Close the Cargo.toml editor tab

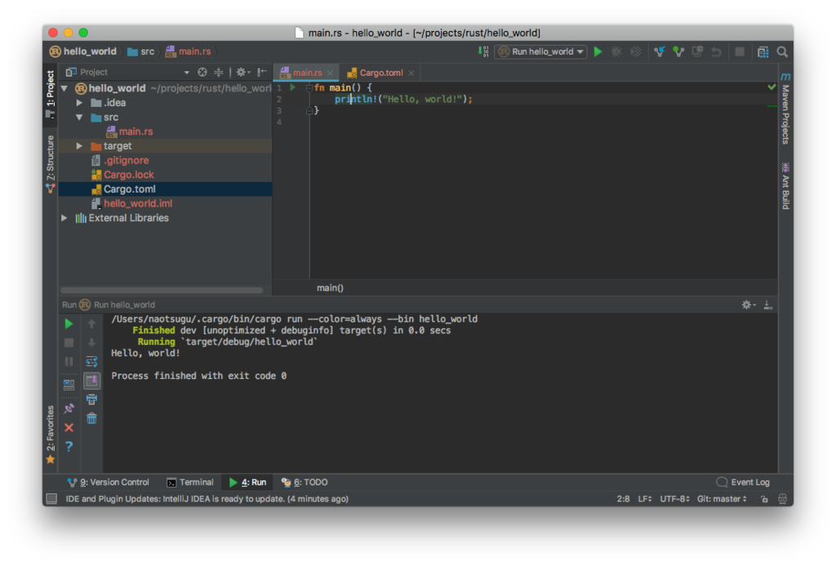click(411, 73)
